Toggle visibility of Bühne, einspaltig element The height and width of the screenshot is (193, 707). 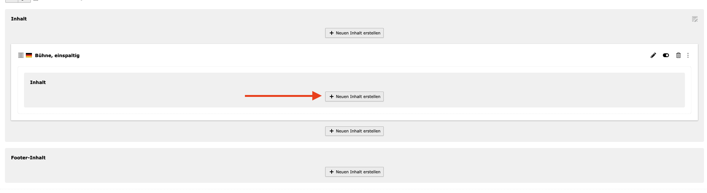pos(666,55)
